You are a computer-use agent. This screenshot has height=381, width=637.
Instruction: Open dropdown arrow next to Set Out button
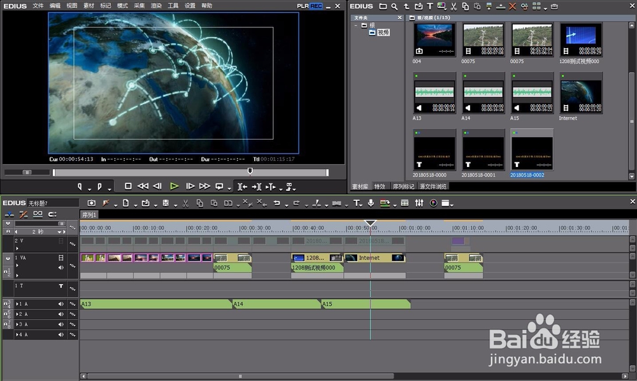[110, 189]
